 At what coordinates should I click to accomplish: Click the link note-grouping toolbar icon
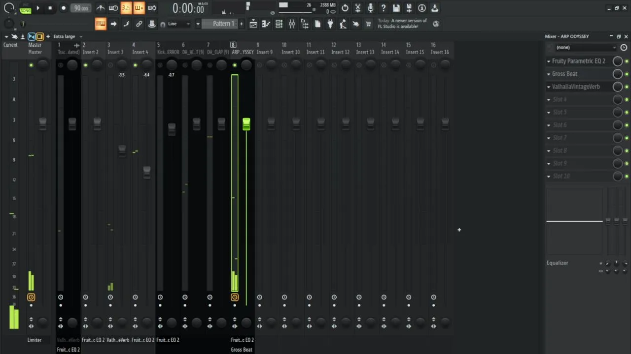(139, 24)
